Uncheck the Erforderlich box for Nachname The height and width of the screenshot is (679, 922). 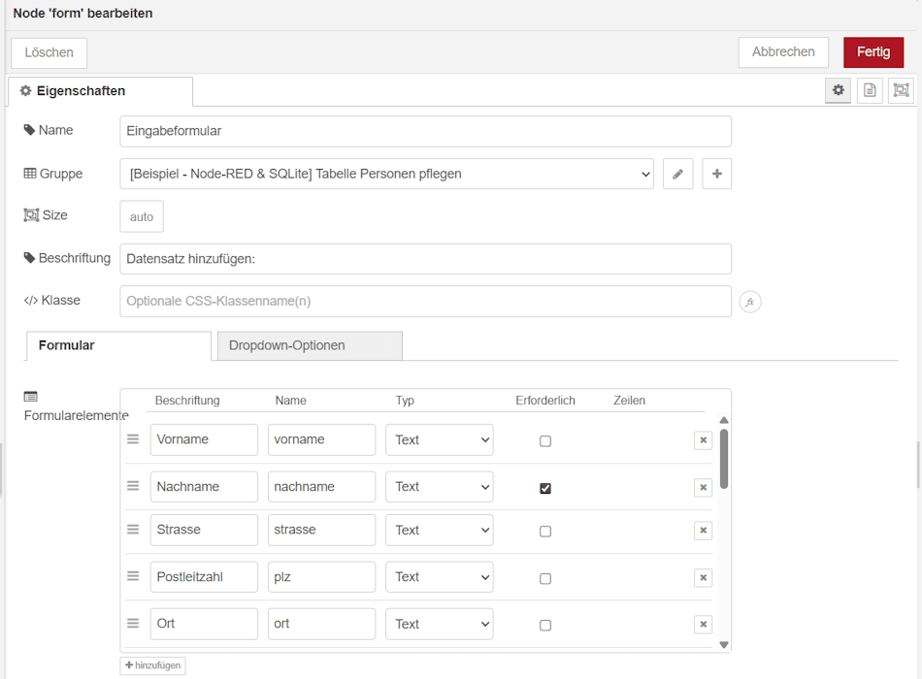point(545,488)
